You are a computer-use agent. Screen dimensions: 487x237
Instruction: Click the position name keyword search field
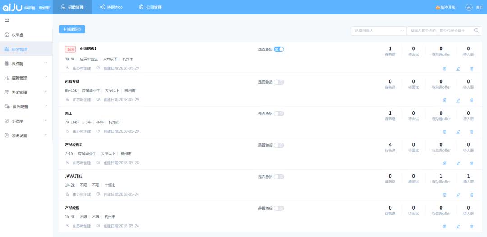click(x=440, y=31)
